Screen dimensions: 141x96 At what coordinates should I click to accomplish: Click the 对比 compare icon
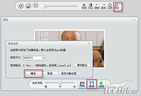(90, 6)
